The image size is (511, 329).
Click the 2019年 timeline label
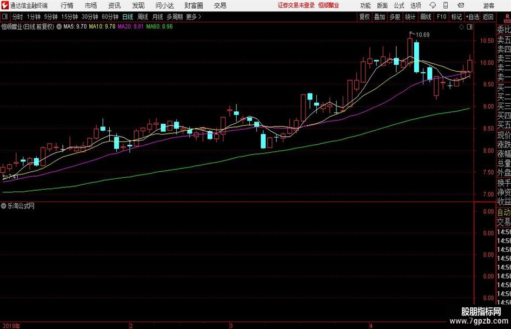click(x=11, y=326)
